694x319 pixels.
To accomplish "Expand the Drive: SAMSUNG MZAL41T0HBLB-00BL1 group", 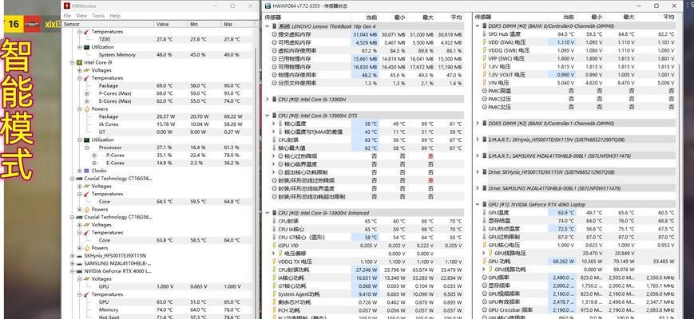I will pyautogui.click(x=478, y=188).
